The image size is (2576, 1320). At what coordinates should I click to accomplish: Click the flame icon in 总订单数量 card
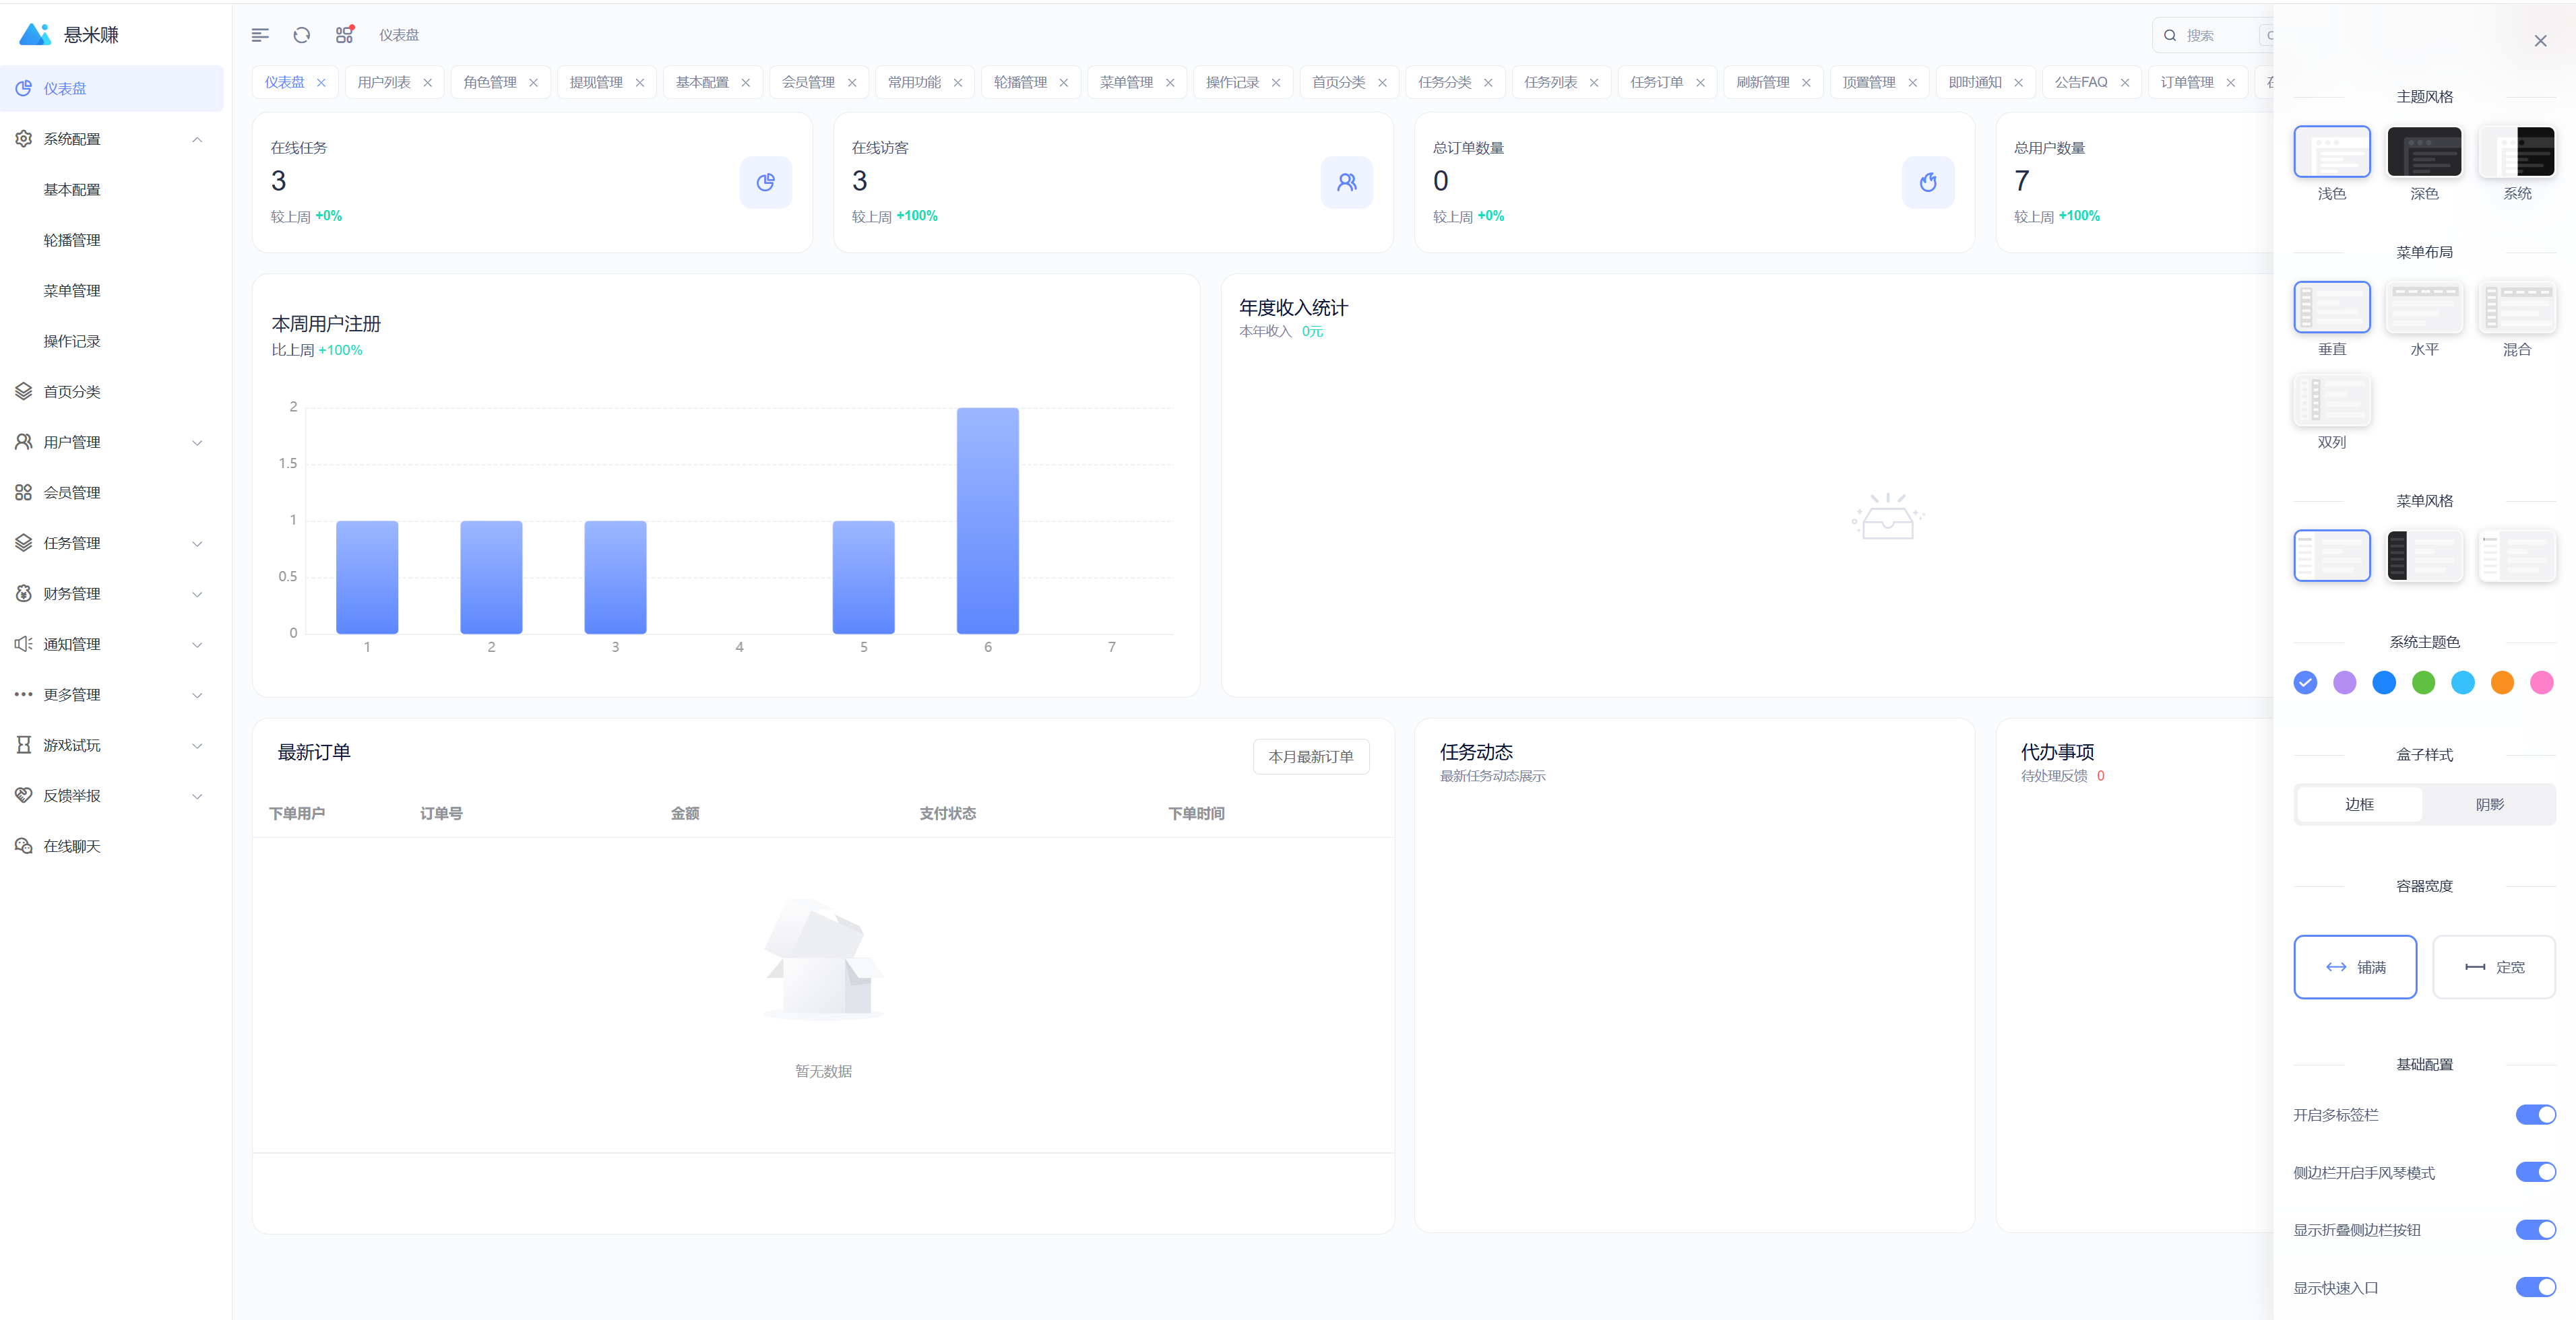click(1927, 182)
